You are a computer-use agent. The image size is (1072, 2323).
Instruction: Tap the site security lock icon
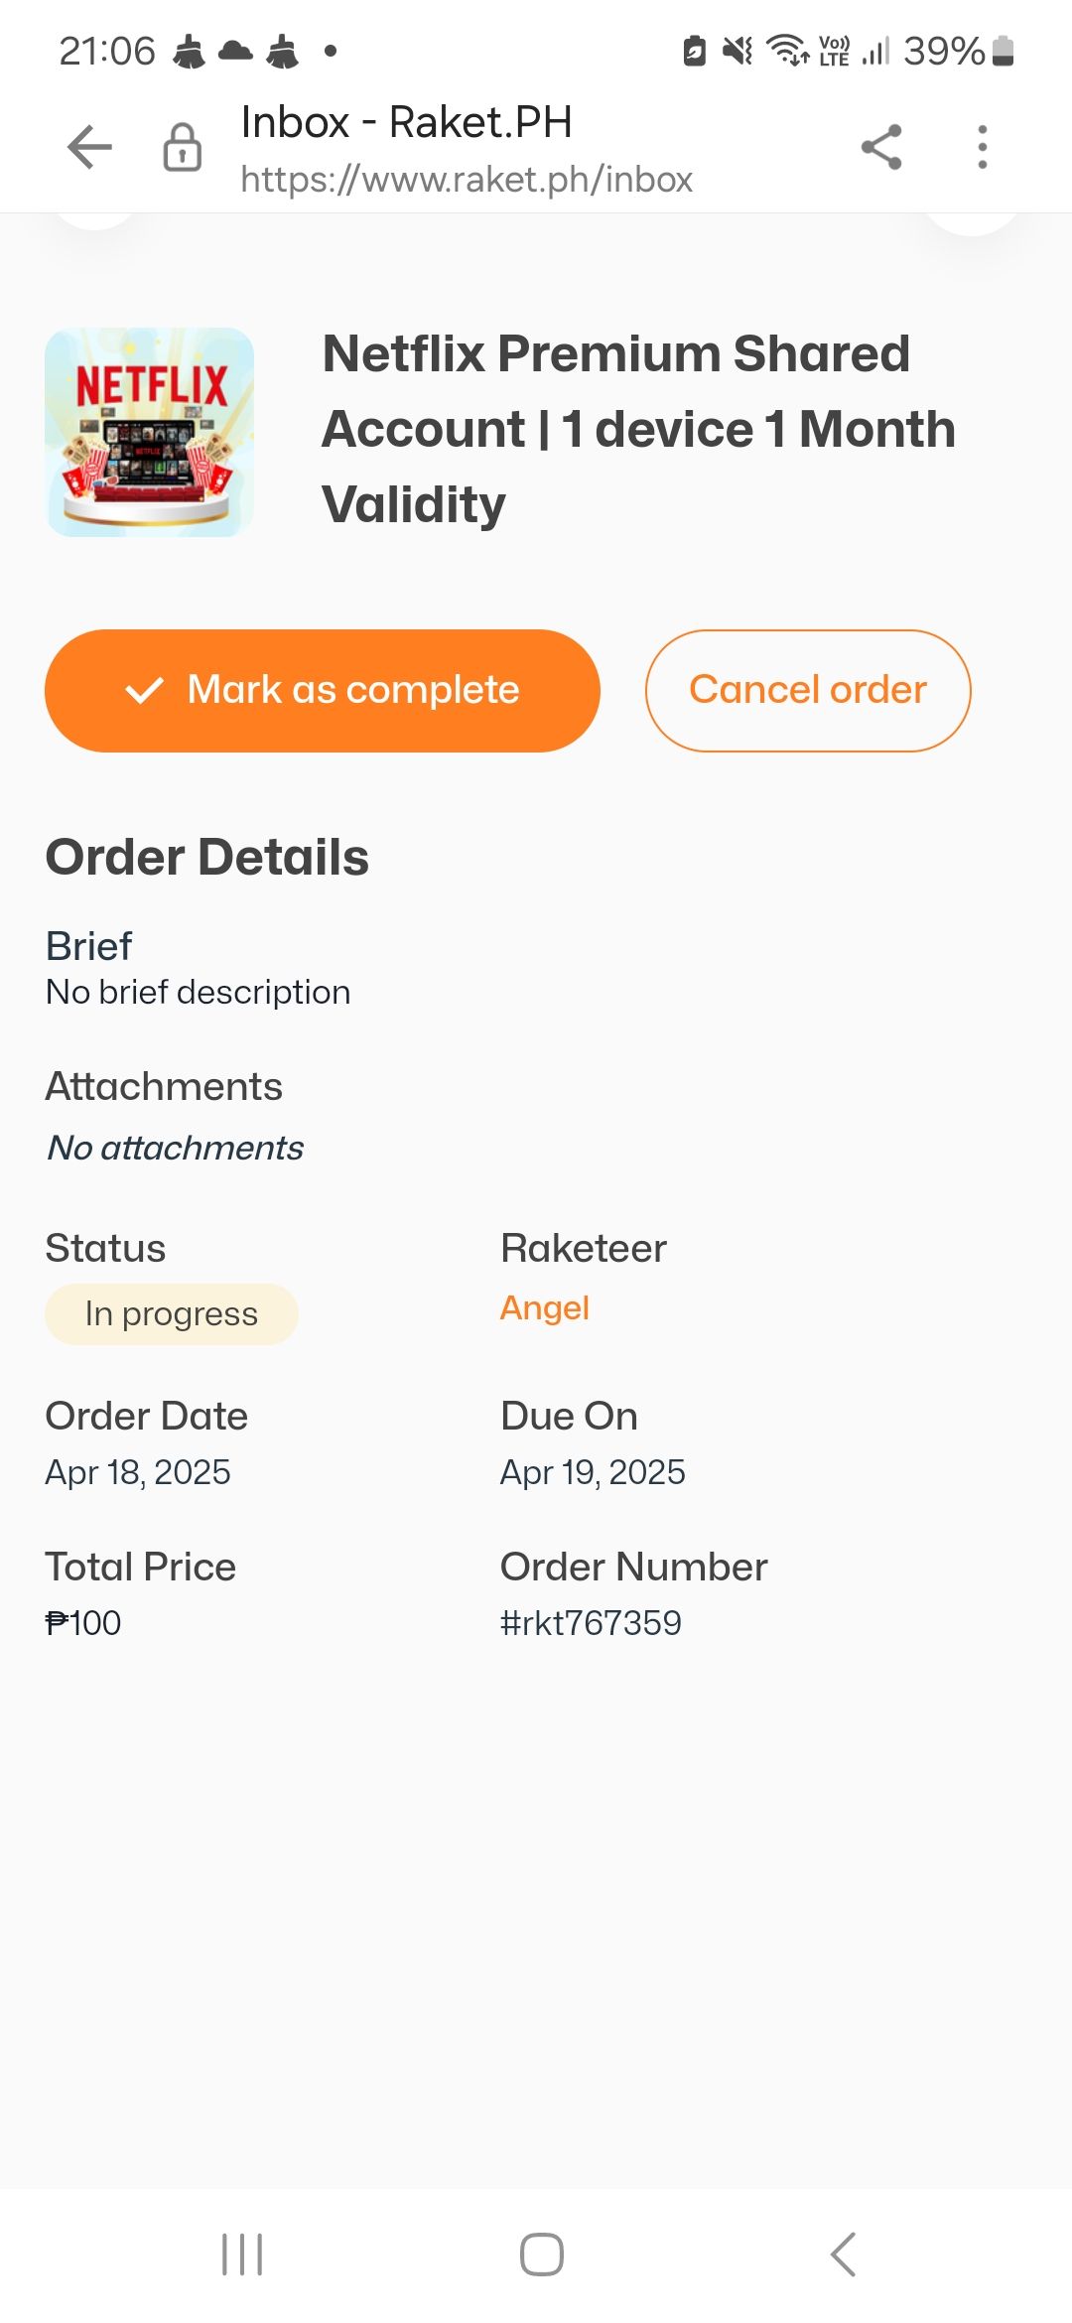tap(182, 148)
